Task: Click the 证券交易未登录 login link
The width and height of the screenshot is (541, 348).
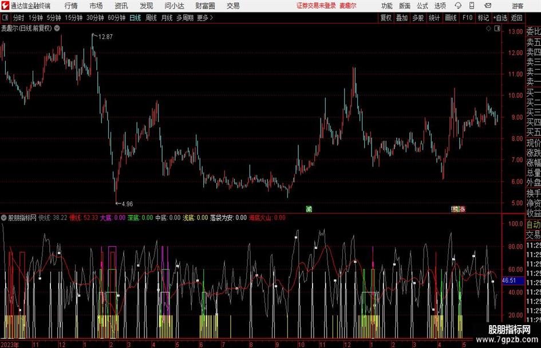Action: pyautogui.click(x=316, y=6)
